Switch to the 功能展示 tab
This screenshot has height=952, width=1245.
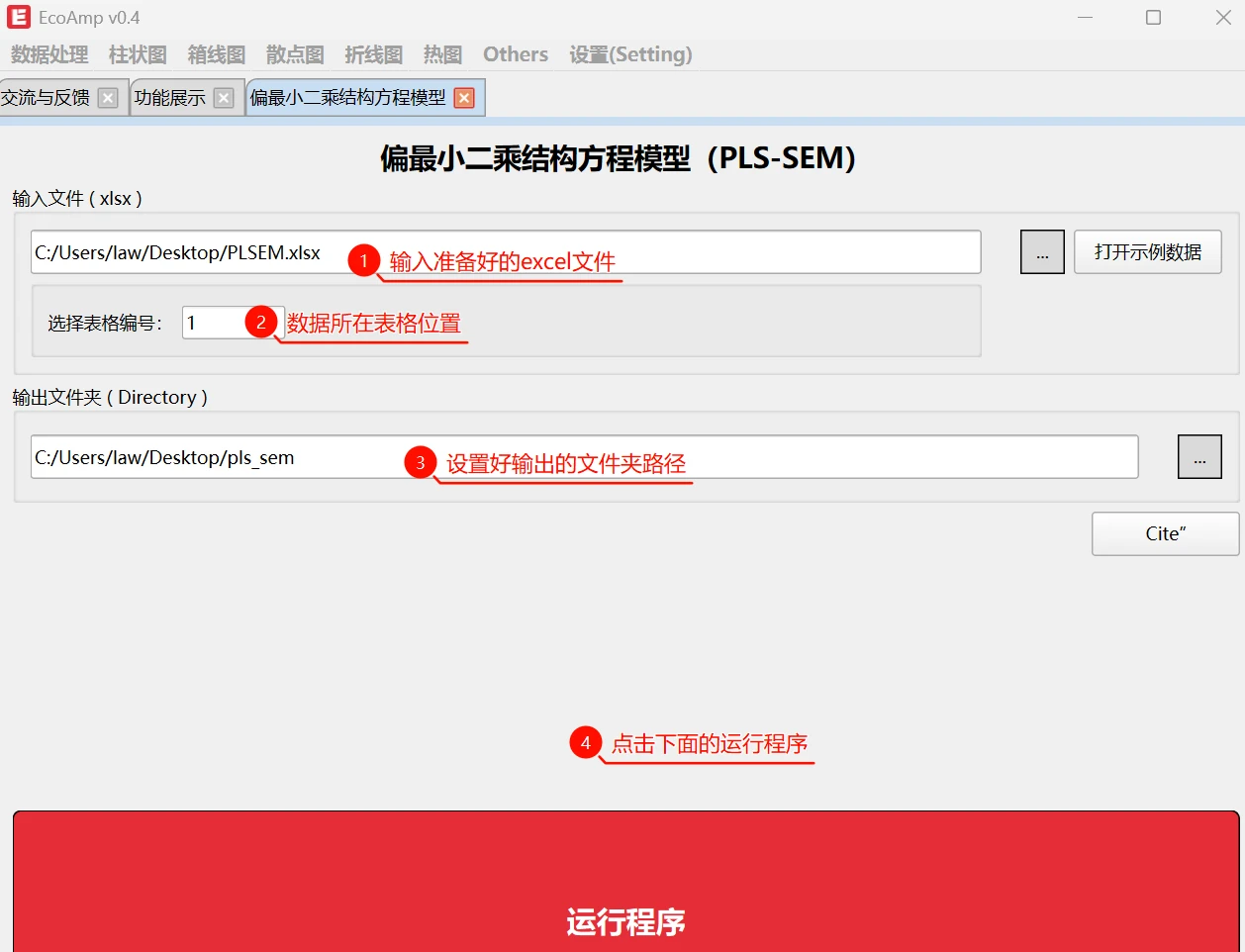170,97
